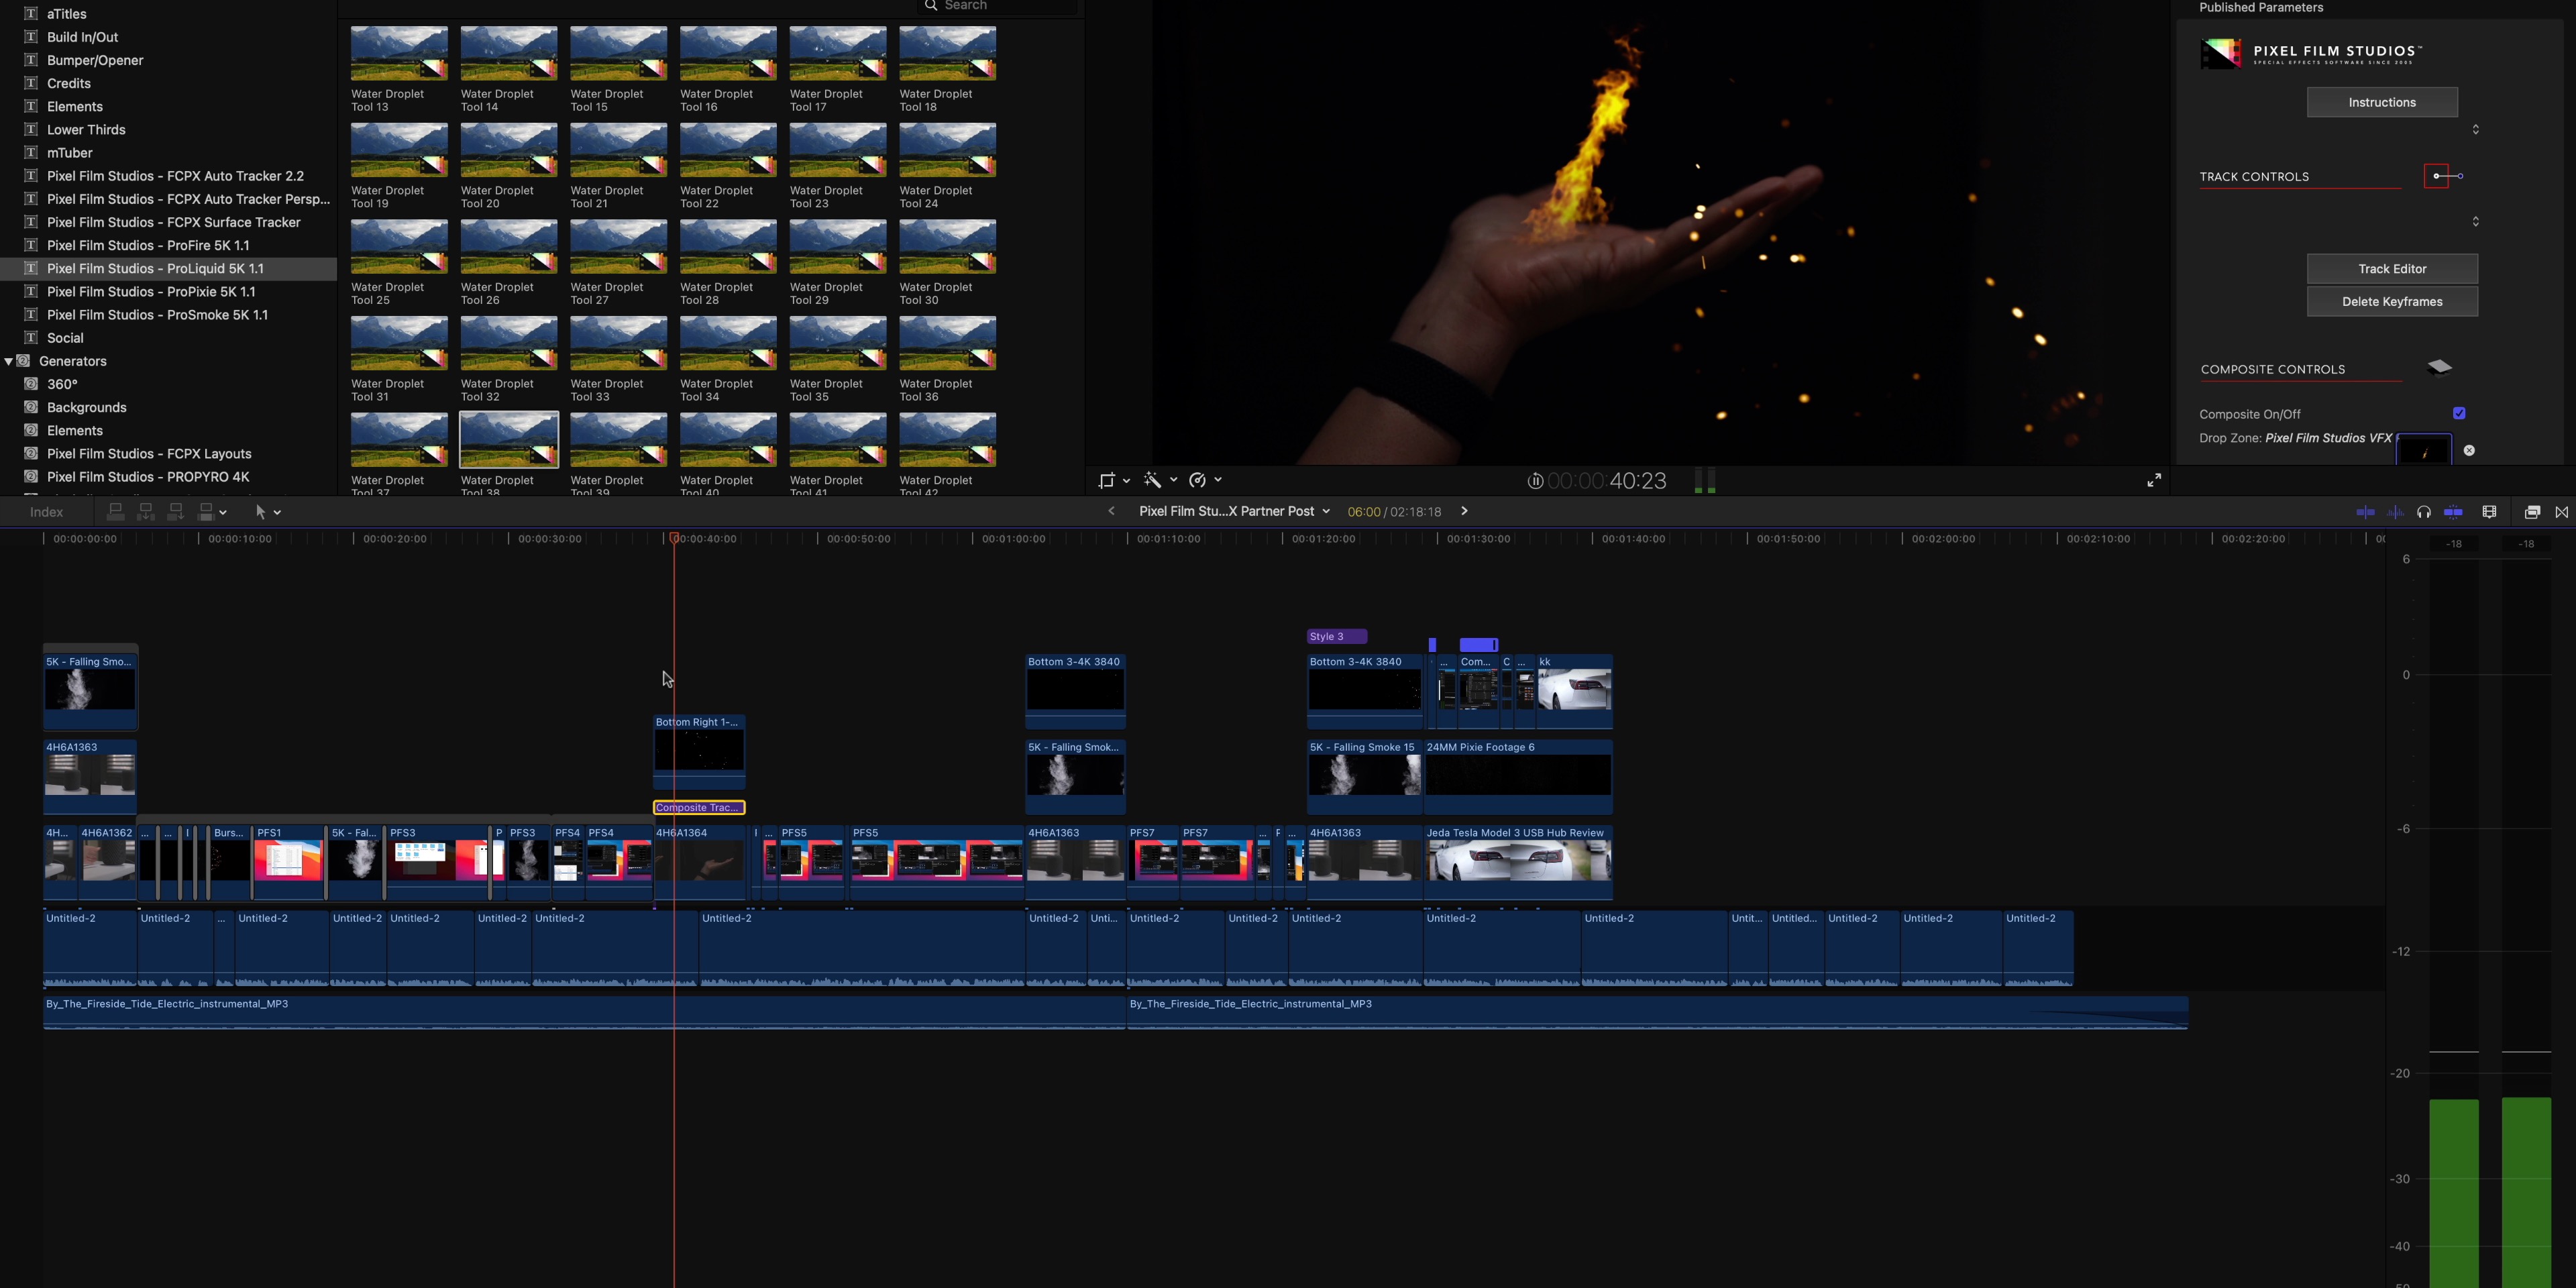Click the headphones solo icon

pyautogui.click(x=2424, y=512)
